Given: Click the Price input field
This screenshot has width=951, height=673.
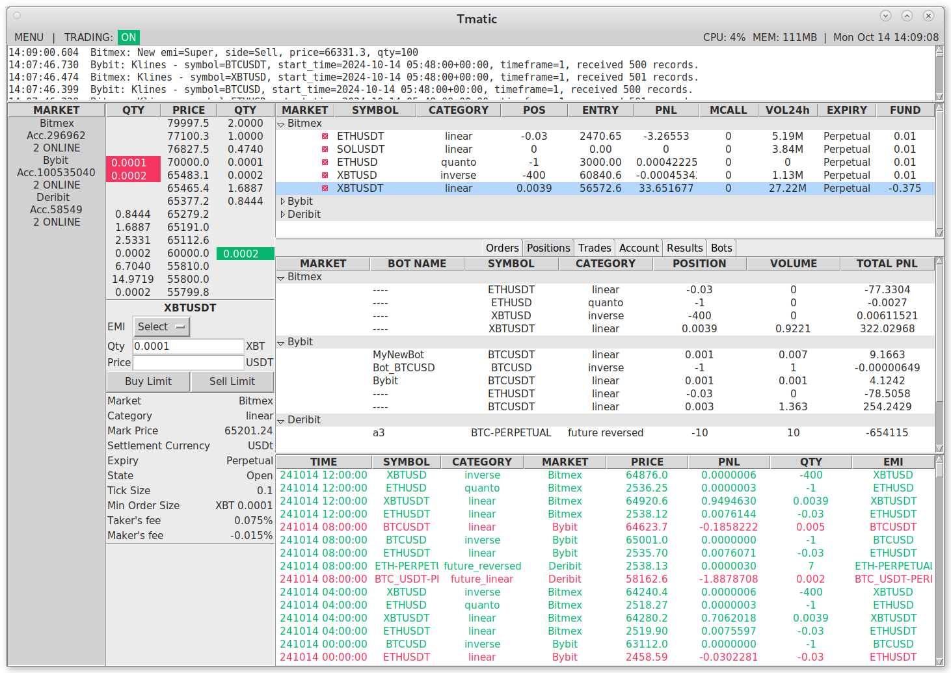Looking at the screenshot, I should [189, 362].
